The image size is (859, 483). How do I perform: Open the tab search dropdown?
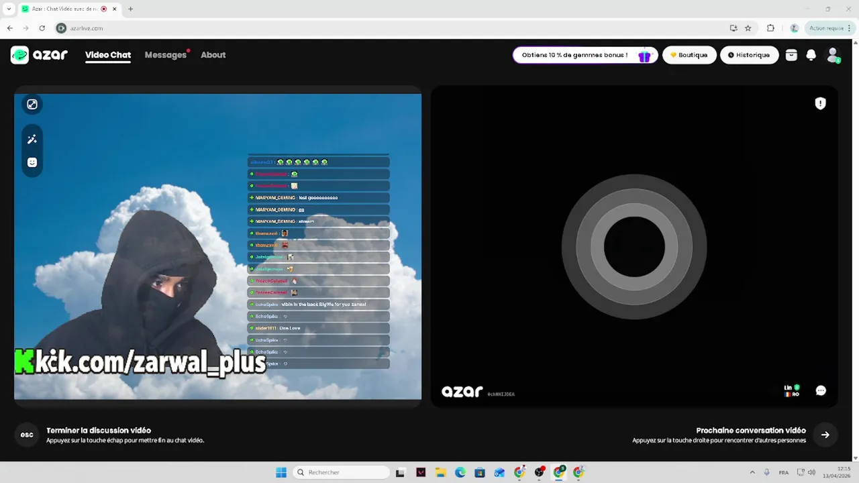9,9
